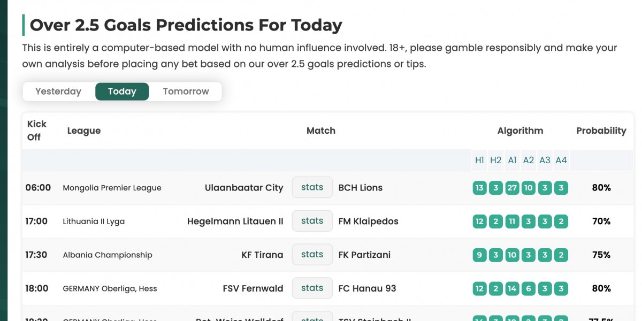Select the Today tab
Screen dimensions: 642x321
click(x=122, y=91)
